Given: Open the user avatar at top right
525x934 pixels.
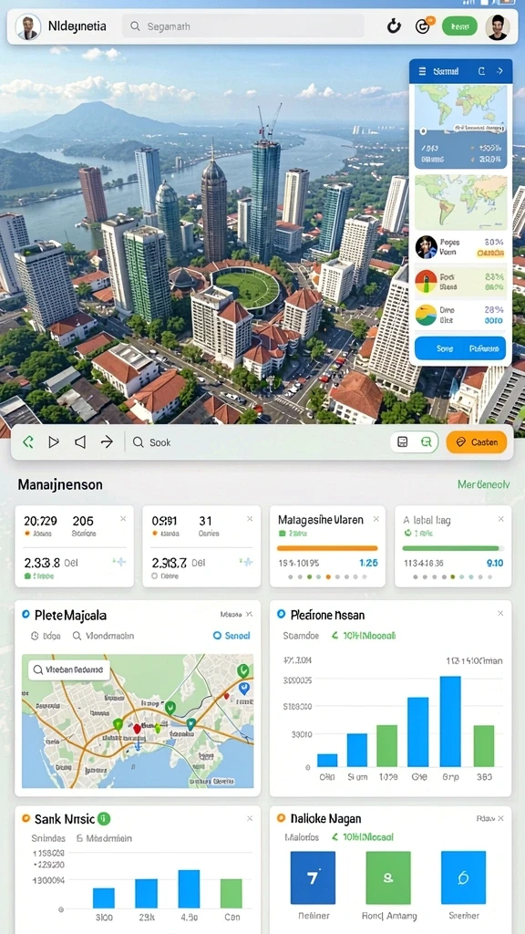Looking at the screenshot, I should (497, 26).
